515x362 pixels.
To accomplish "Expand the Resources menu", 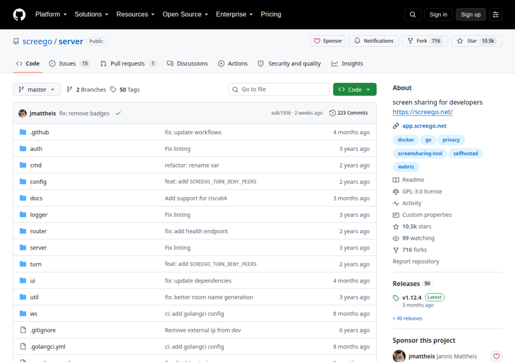I will pos(135,15).
